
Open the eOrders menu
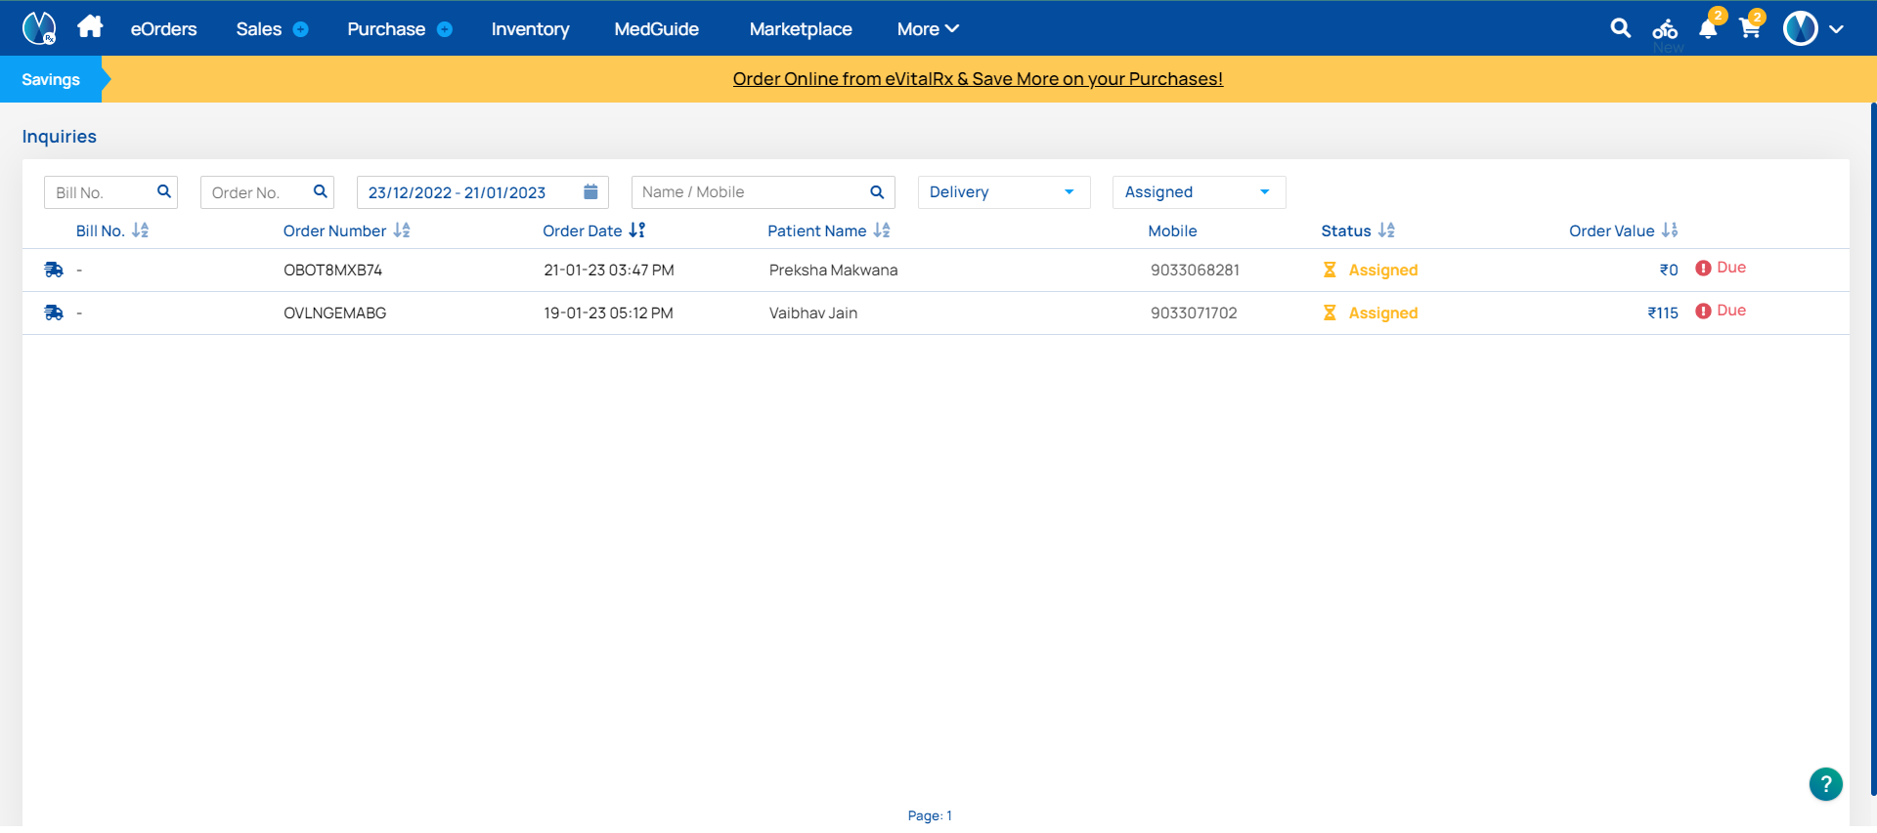163,29
